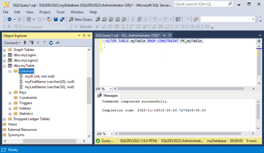
Task: Click the MDX query icon
Action: click(104, 20)
